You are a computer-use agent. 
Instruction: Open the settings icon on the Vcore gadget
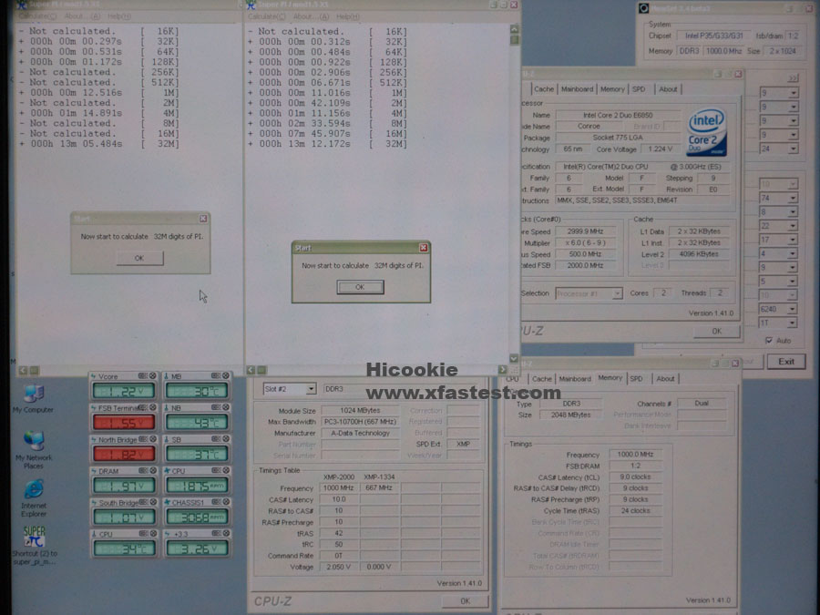coord(142,376)
